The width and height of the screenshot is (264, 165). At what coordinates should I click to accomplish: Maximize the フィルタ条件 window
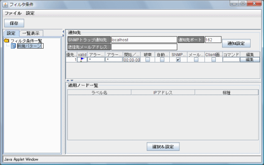click(243, 3)
